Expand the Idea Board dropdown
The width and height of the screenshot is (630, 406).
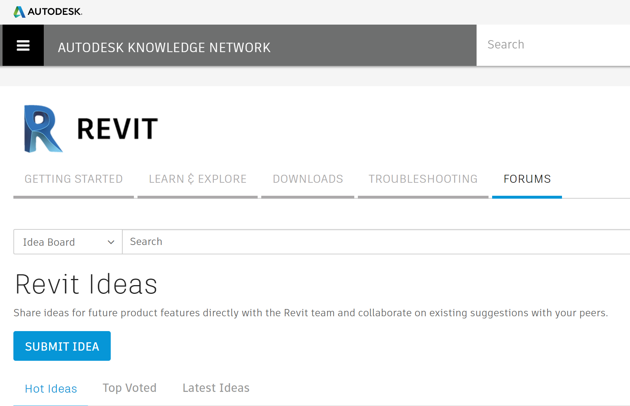tap(68, 242)
